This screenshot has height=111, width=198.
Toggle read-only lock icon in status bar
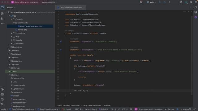click(195, 109)
